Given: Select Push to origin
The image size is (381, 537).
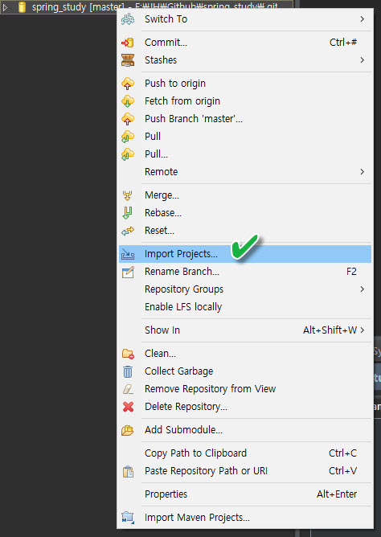Looking at the screenshot, I should (245, 84).
